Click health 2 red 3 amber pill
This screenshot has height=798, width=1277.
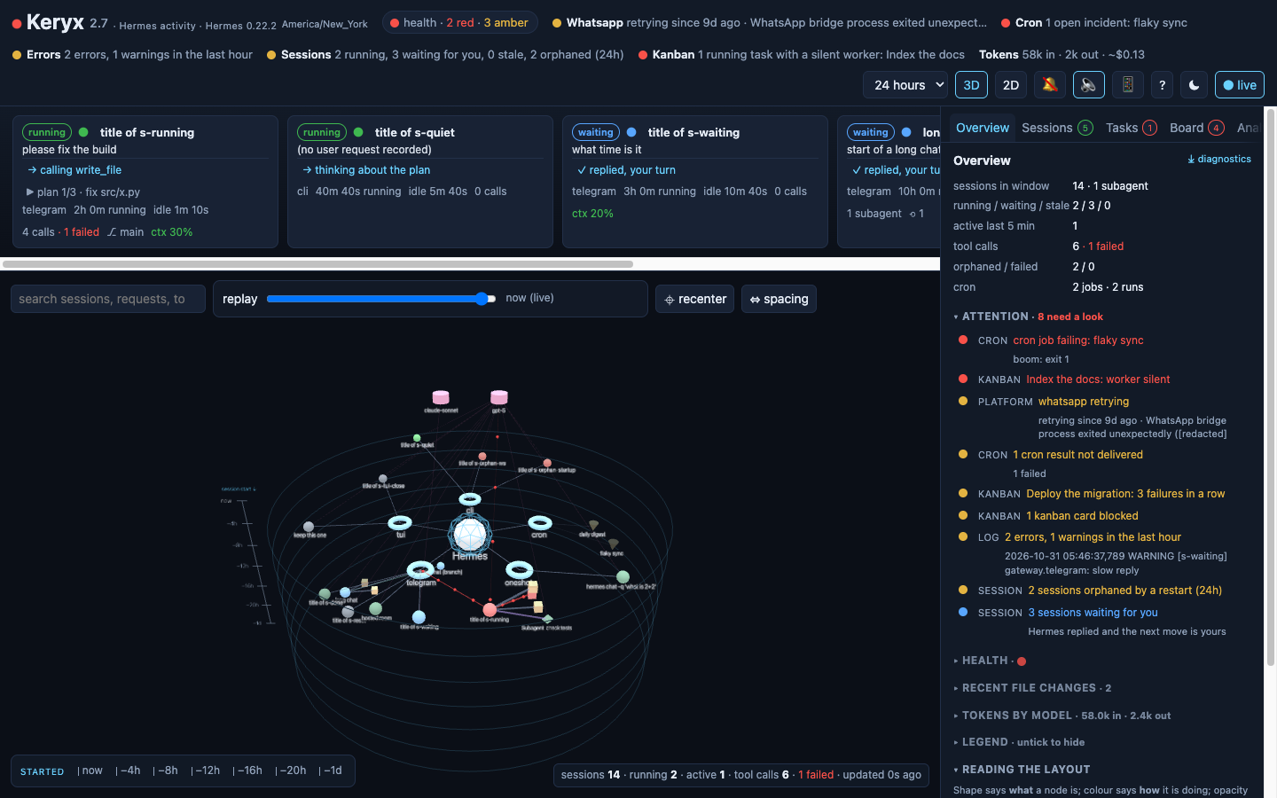click(459, 23)
